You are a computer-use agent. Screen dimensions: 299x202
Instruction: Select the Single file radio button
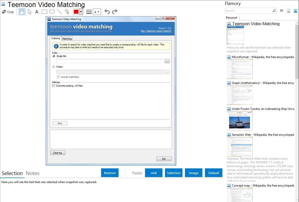(54, 56)
